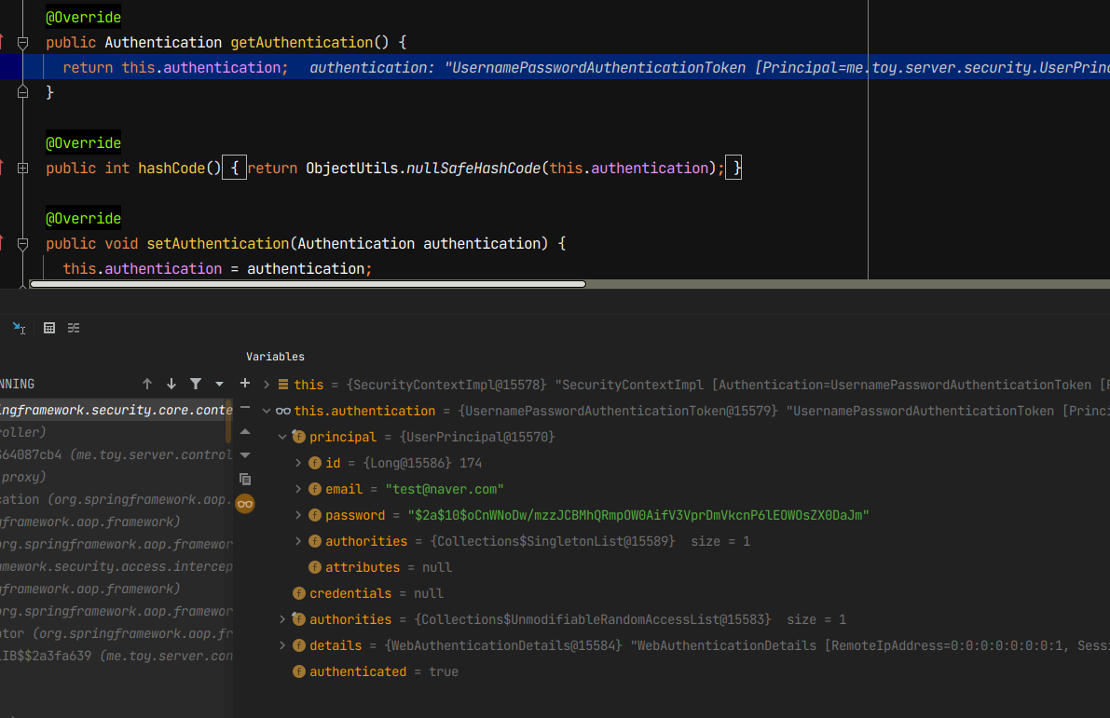Add a new watch with plus icon

coord(245,384)
